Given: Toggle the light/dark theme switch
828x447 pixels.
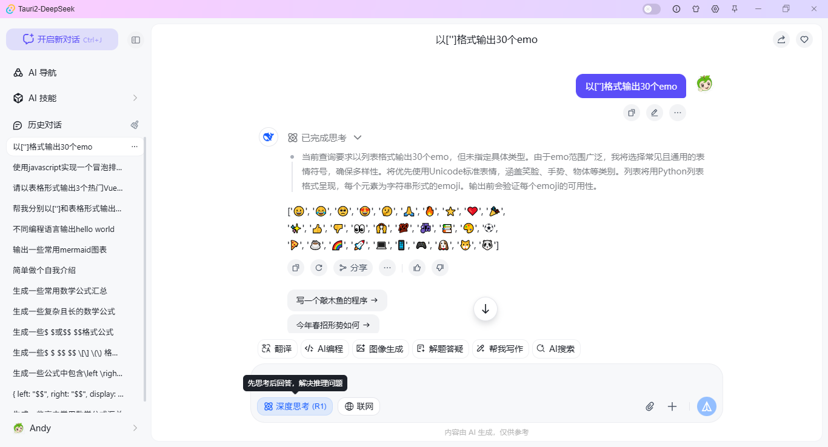Looking at the screenshot, I should tap(652, 9).
